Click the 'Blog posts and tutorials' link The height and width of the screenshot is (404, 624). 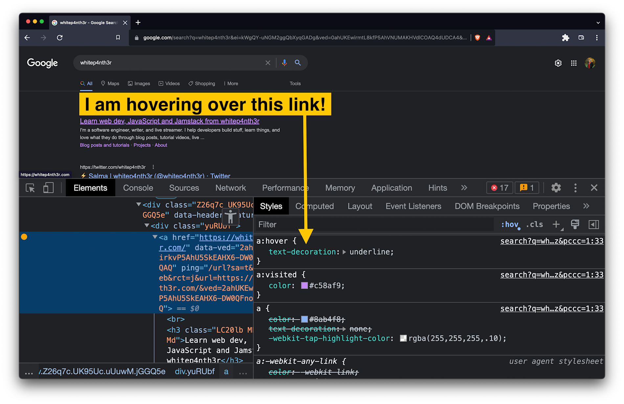point(104,145)
